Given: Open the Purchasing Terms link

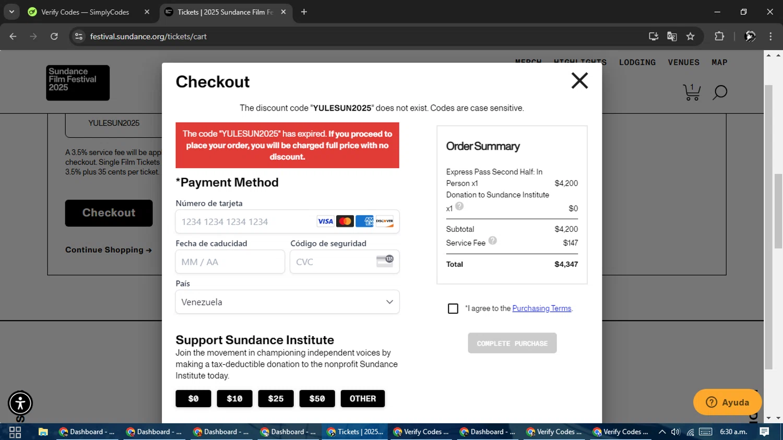Looking at the screenshot, I should point(542,308).
